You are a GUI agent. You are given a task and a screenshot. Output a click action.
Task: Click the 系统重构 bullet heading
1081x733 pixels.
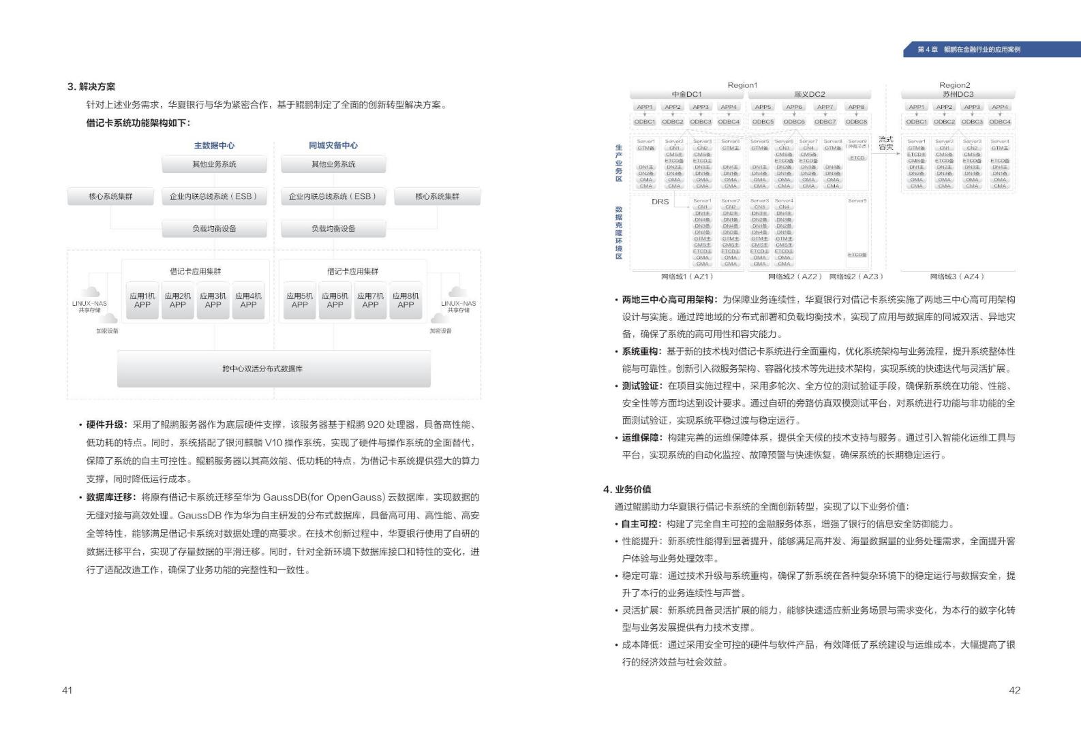641,352
